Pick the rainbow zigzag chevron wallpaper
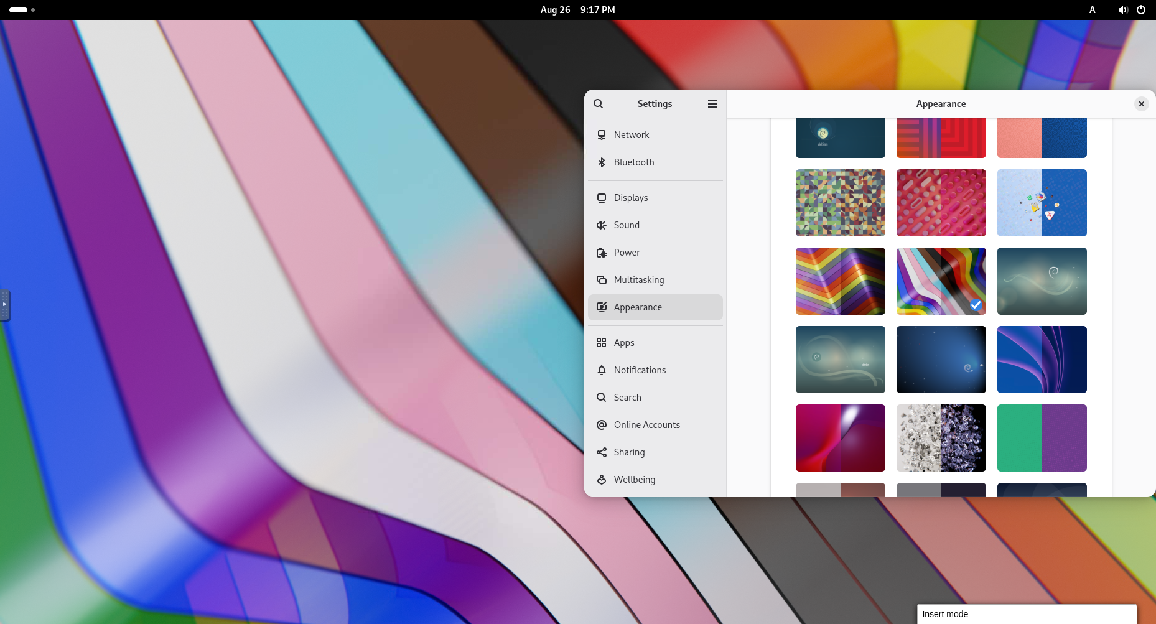Viewport: 1156px width, 624px height. [x=841, y=281]
